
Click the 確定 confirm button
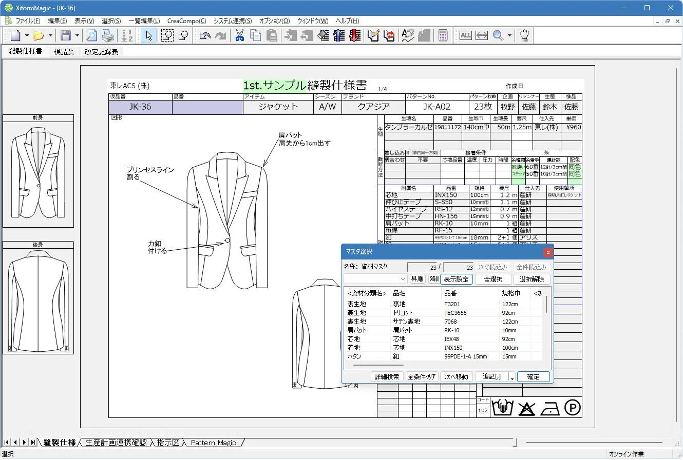pos(533,376)
